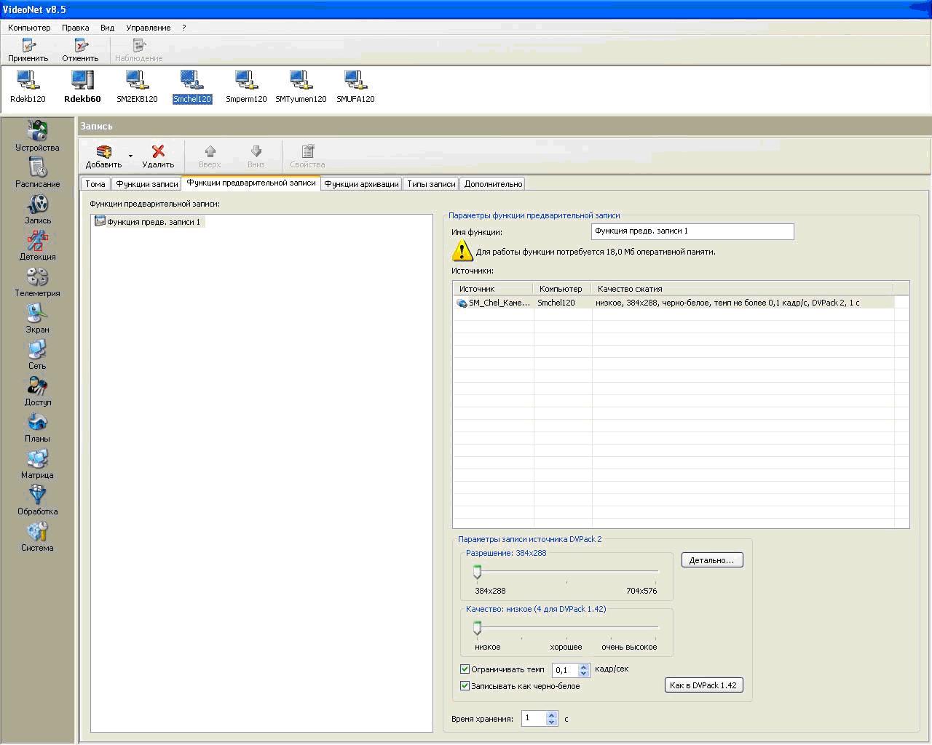The width and height of the screenshot is (932, 745).
Task: Open the Расписание sidebar section
Action: pos(37,172)
